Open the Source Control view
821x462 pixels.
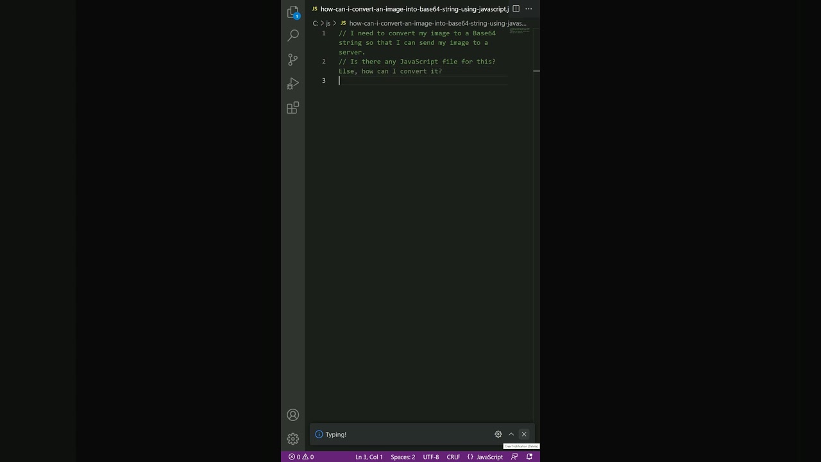[x=293, y=60]
